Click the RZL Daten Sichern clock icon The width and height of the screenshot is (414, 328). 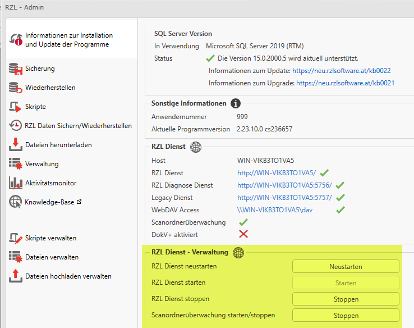click(16, 126)
